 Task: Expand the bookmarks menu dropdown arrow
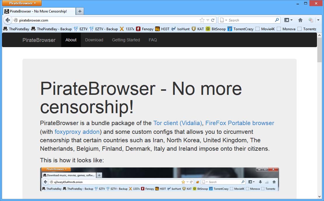pyautogui.click(x=291, y=20)
